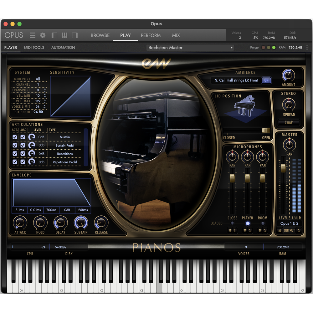Screen dimensions: 313x313
Task: Click the Purge green indicator icon
Action: [273, 47]
